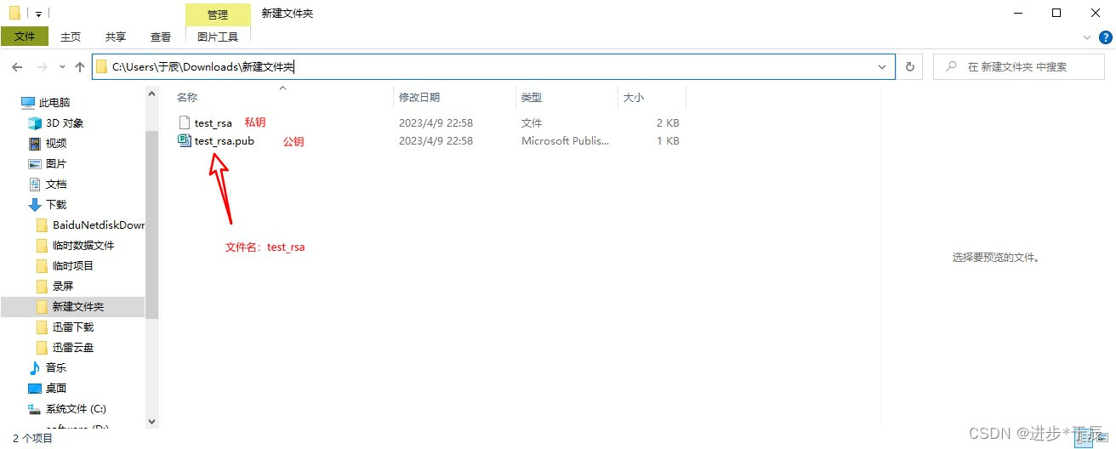Open the 迅雷下载 folder in the tree
This screenshot has height=449, width=1116.
73,327
